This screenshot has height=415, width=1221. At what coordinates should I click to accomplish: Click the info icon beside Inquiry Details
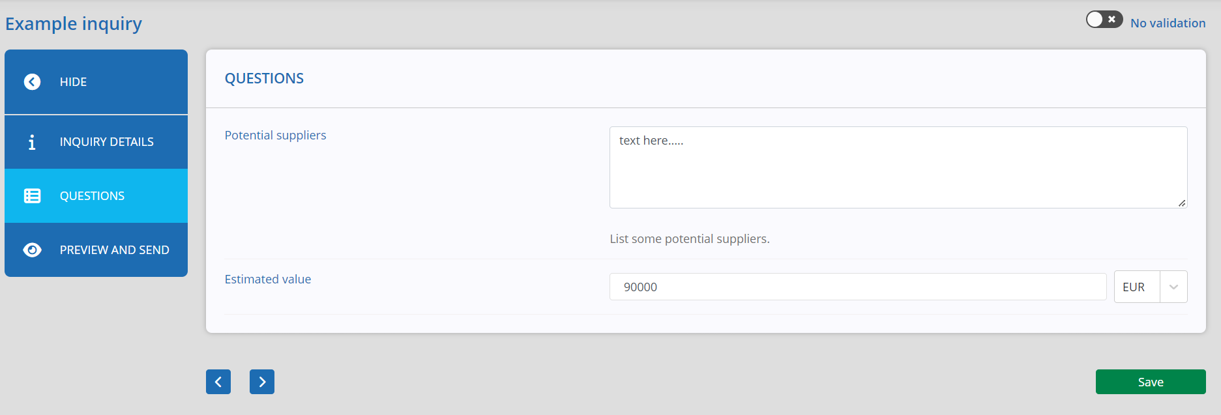[32, 142]
